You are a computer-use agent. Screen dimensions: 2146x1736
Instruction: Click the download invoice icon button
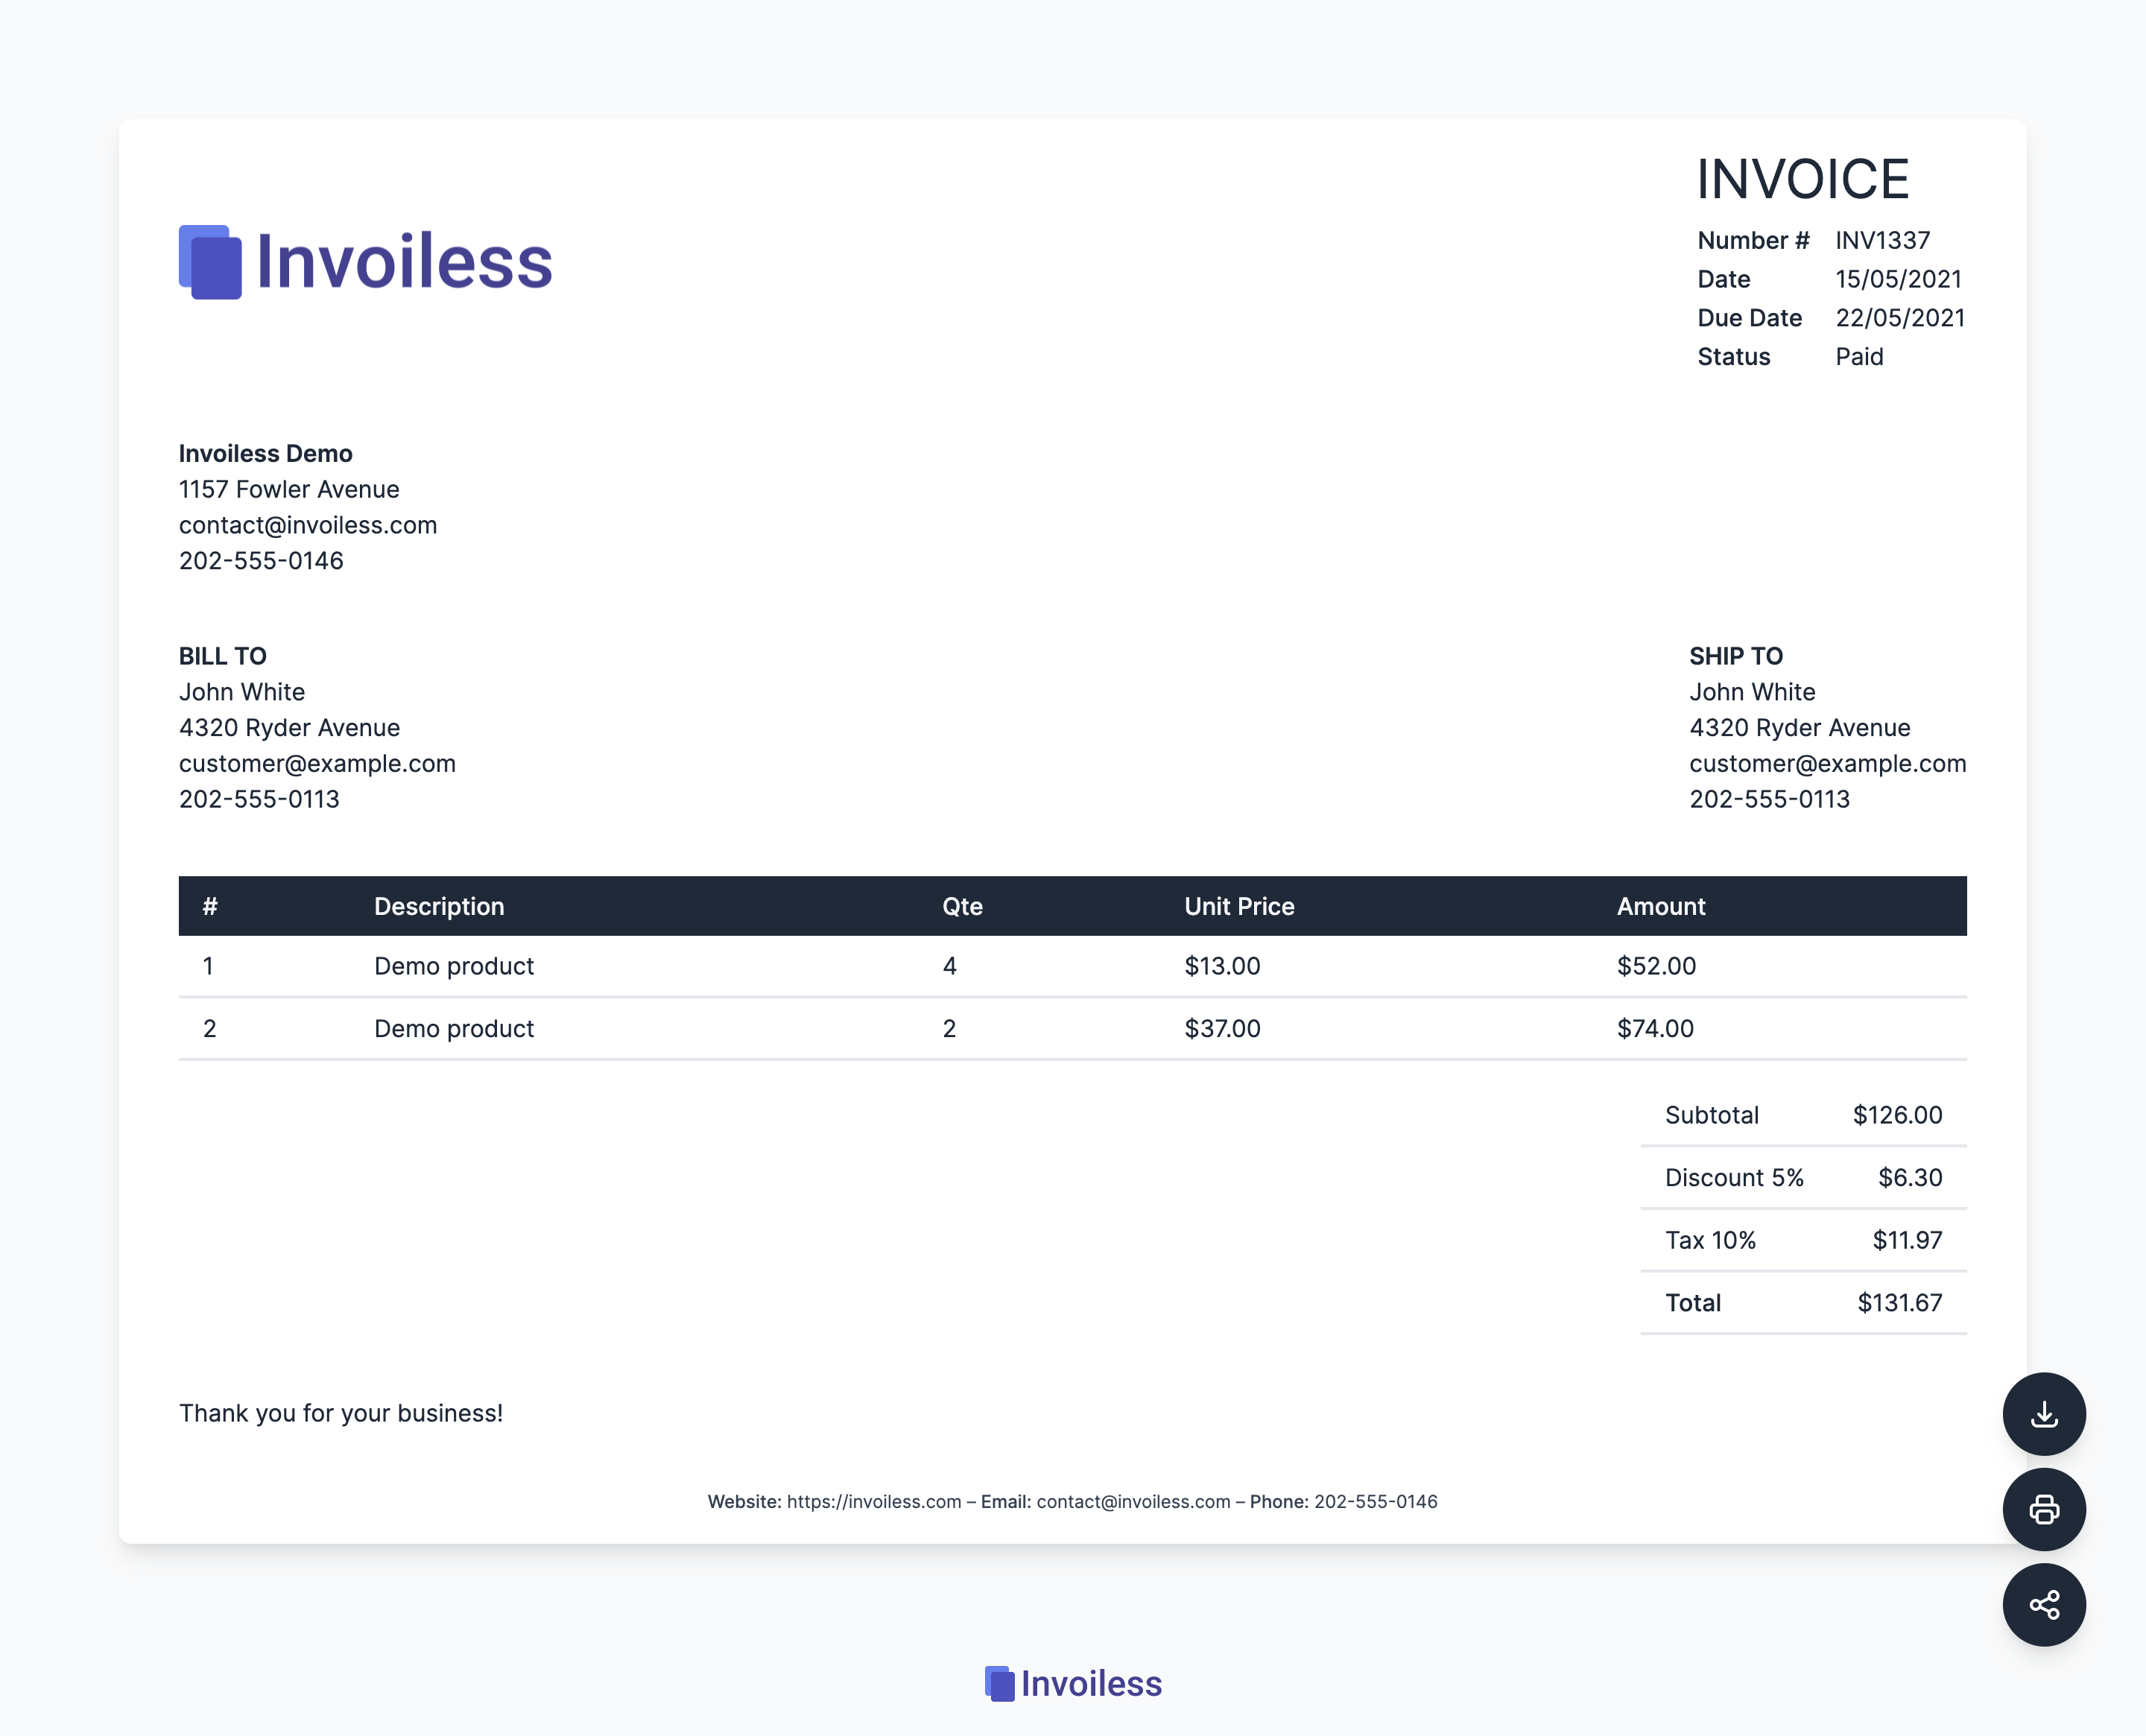point(2043,1413)
